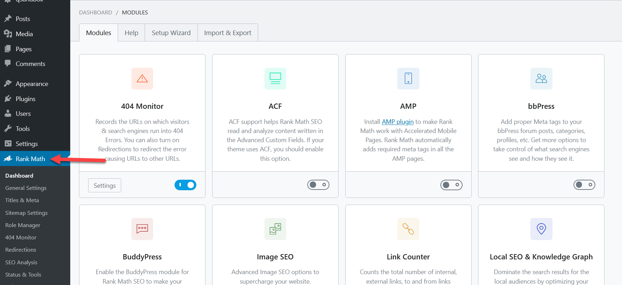The height and width of the screenshot is (285, 622).
Task: Click the Tools wrench icon
Action: tap(8, 128)
